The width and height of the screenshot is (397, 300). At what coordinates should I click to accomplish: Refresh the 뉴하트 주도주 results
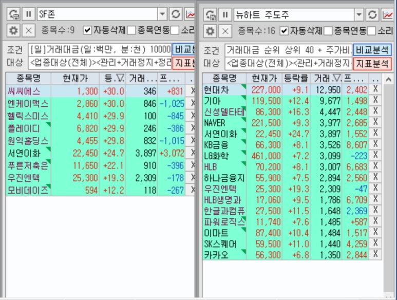click(x=372, y=14)
